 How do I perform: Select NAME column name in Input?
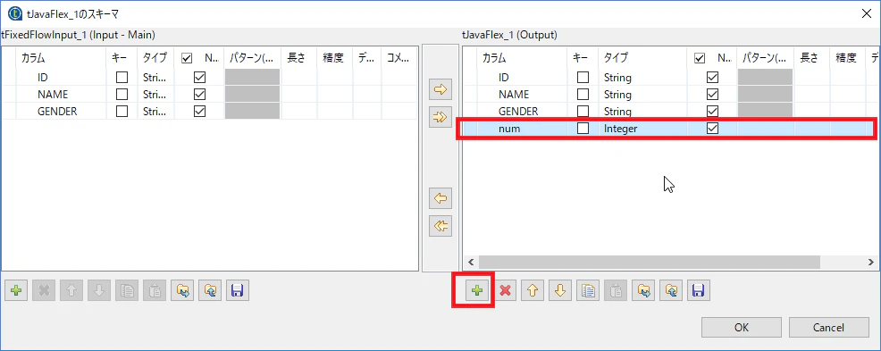click(62, 95)
